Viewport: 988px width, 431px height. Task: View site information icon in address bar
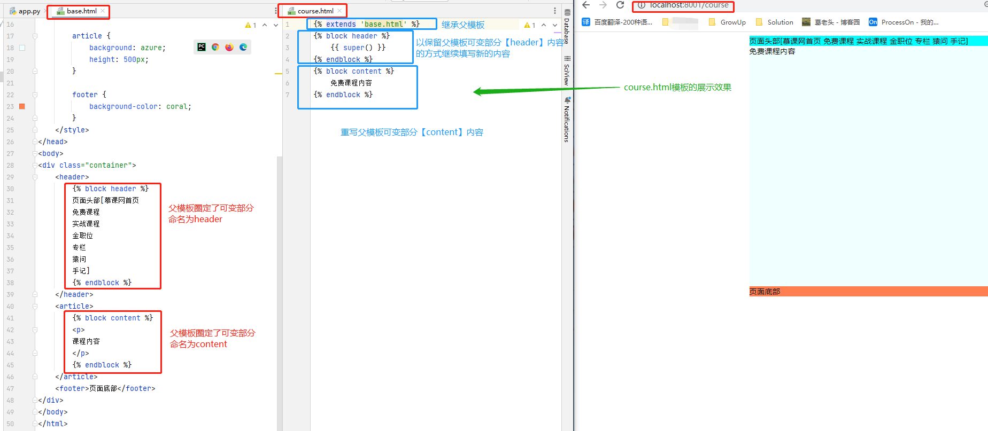[642, 5]
